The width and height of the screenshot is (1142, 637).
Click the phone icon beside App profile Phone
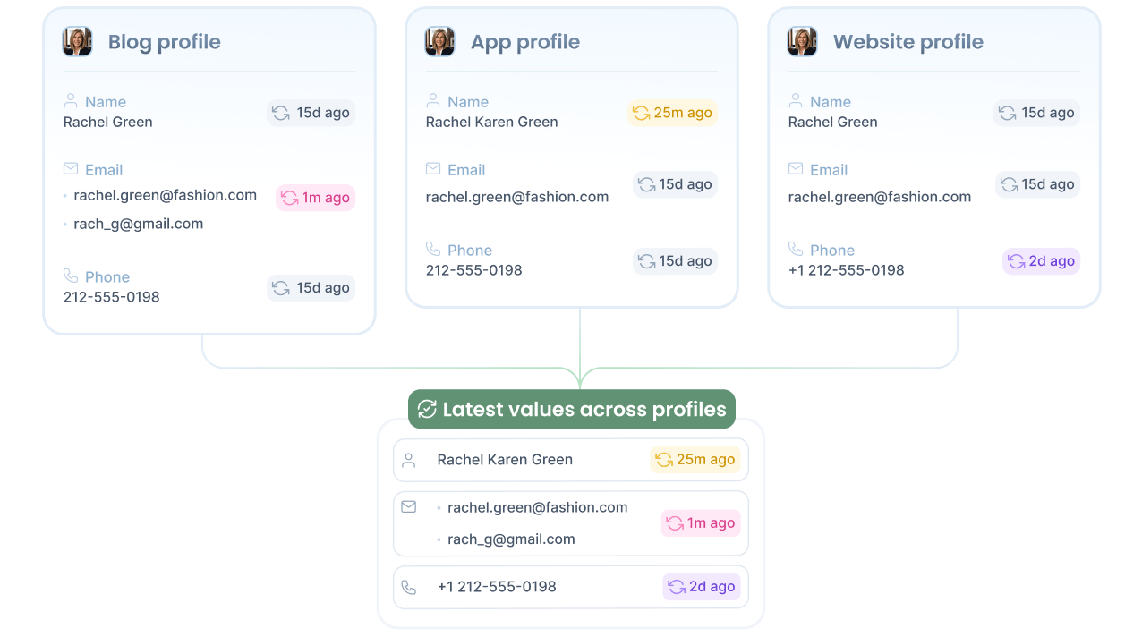click(x=433, y=250)
